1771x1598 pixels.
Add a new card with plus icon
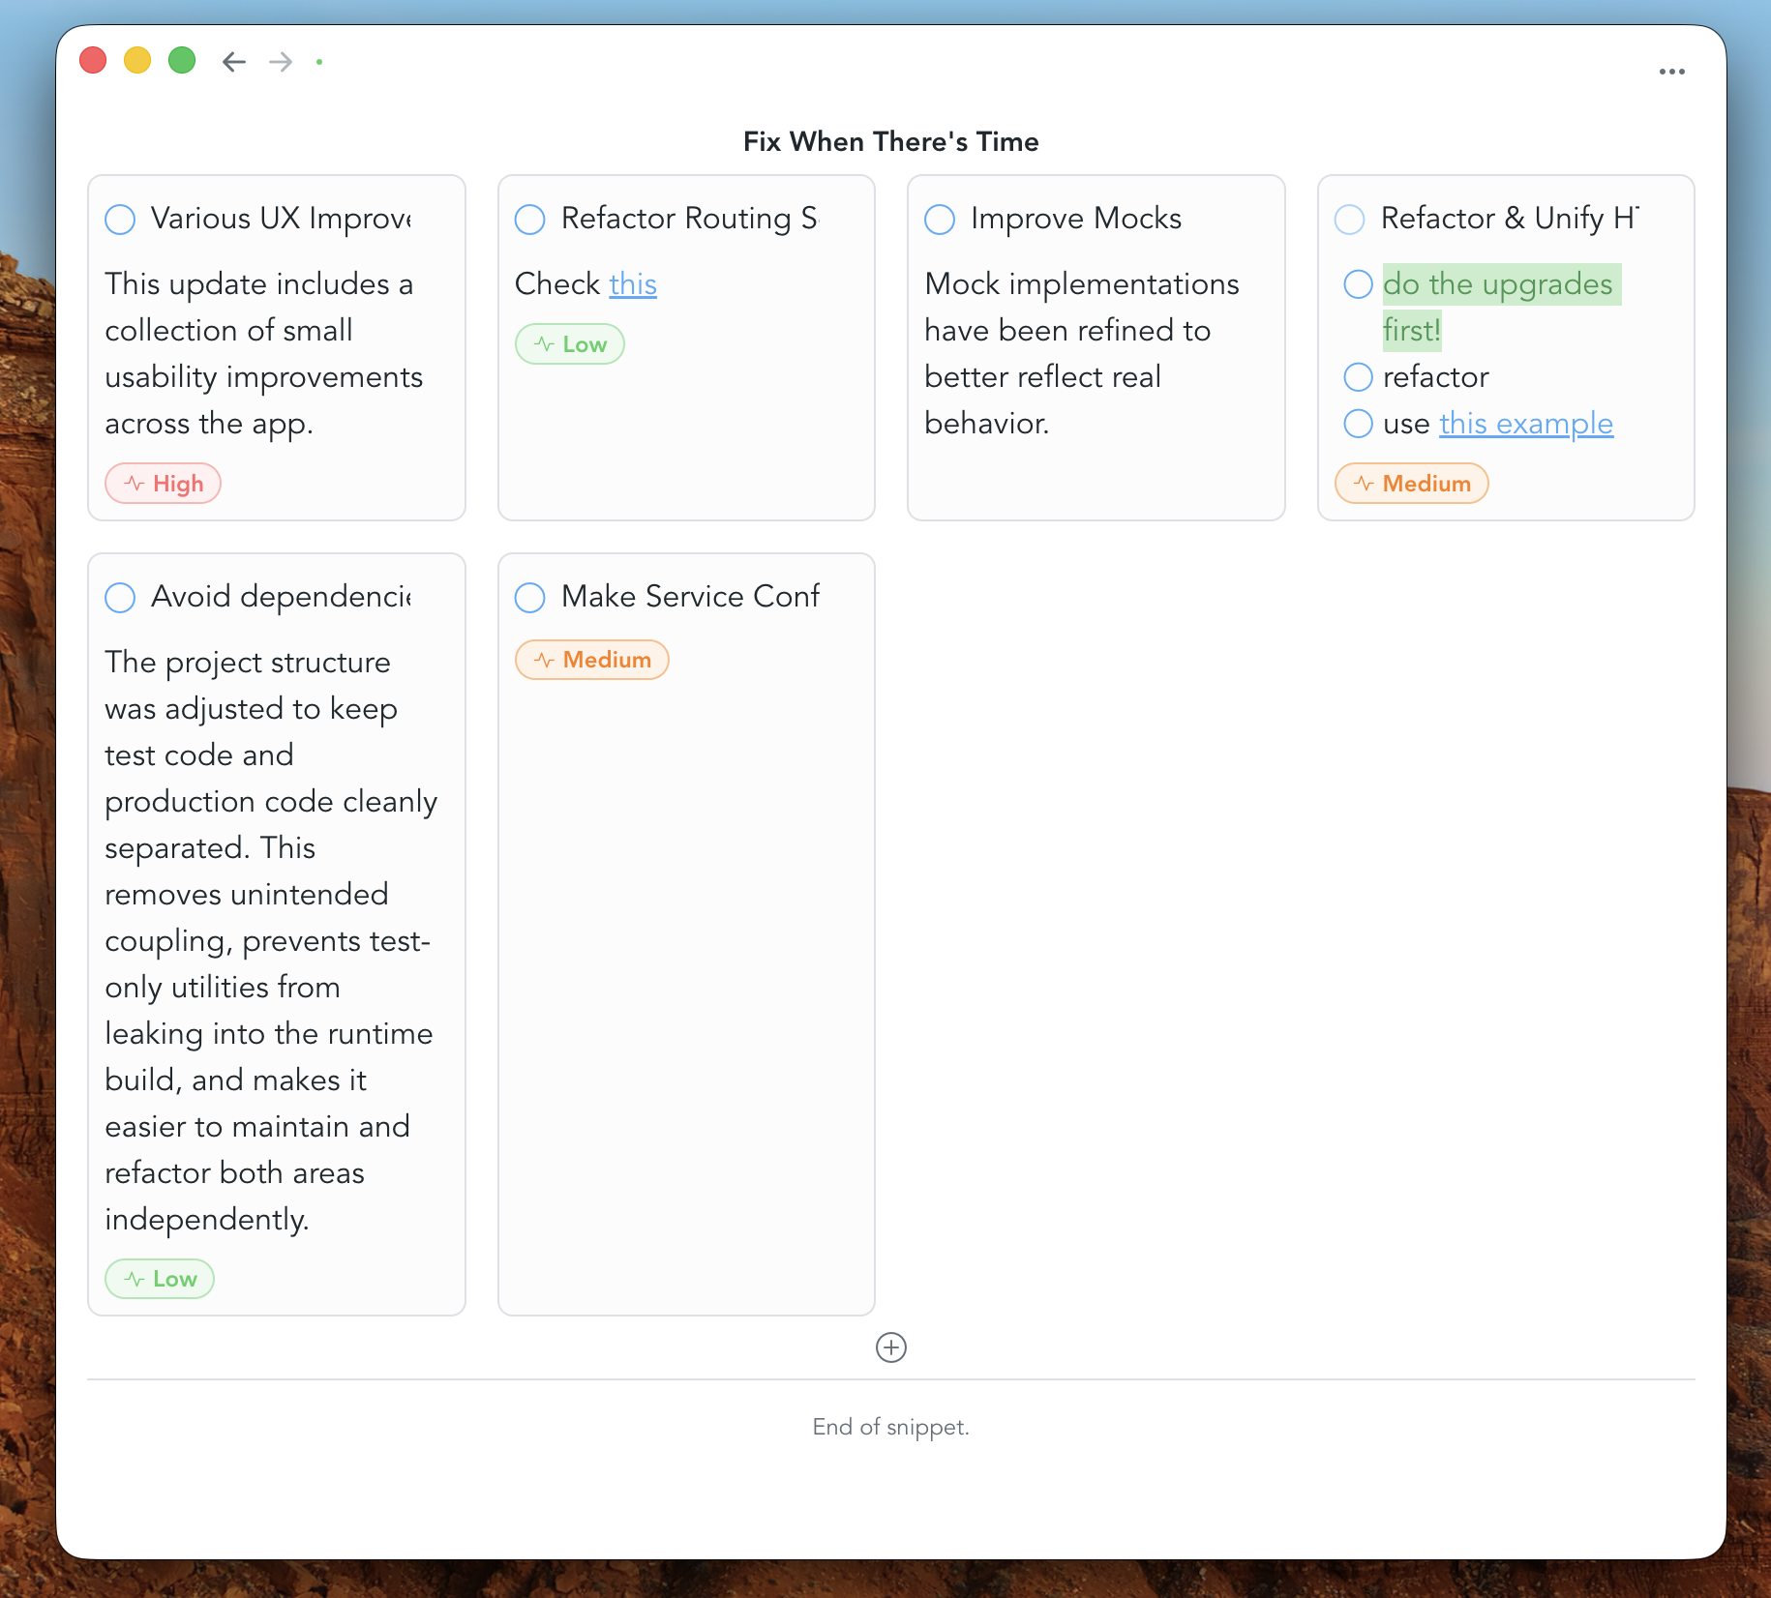point(890,1347)
